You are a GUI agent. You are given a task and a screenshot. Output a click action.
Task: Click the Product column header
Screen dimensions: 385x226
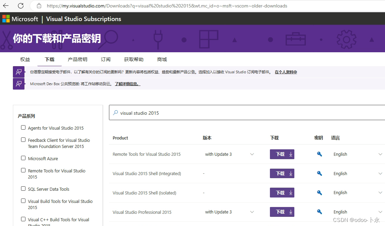click(x=120, y=138)
